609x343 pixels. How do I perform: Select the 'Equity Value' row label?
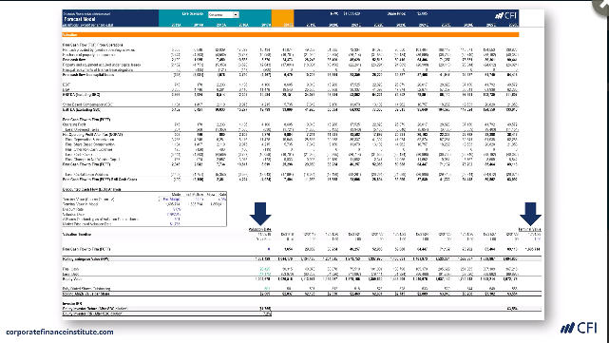click(x=72, y=279)
